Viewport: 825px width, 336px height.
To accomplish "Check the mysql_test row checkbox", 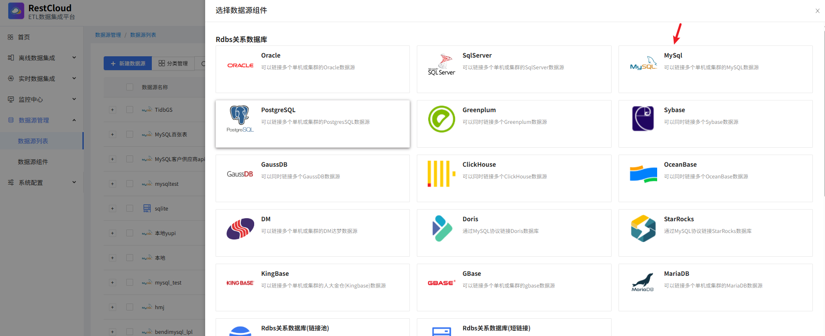I will pos(130,282).
